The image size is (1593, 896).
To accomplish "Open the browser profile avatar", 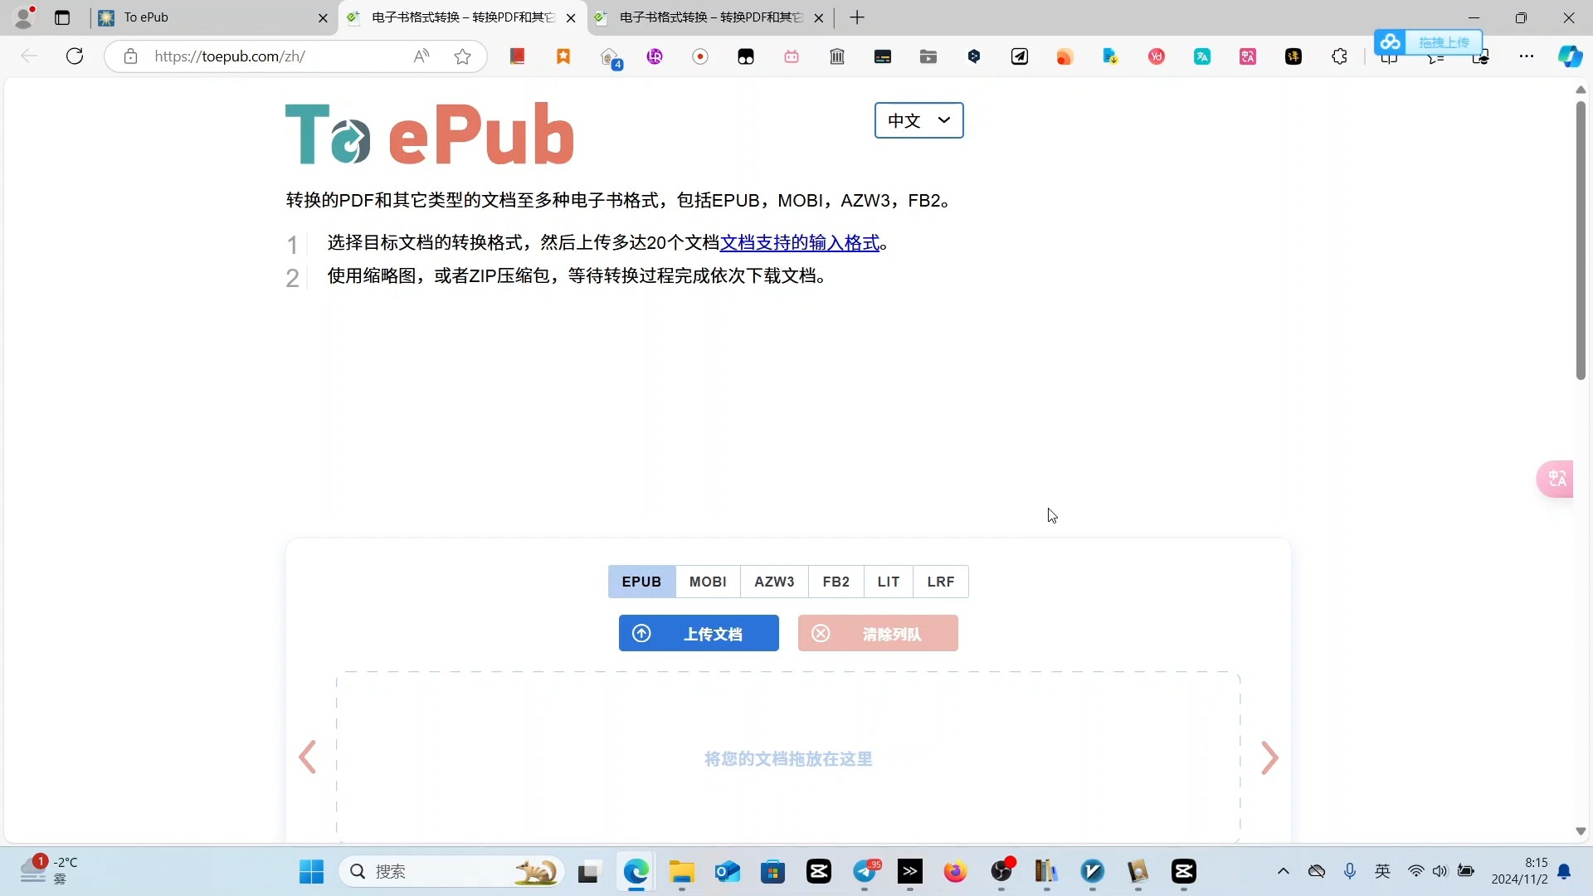I will pyautogui.click(x=25, y=17).
